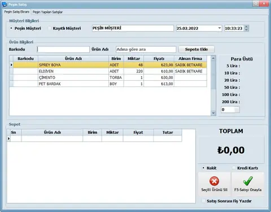
Task: Click the Sepete Ekle button
Action: point(196,49)
